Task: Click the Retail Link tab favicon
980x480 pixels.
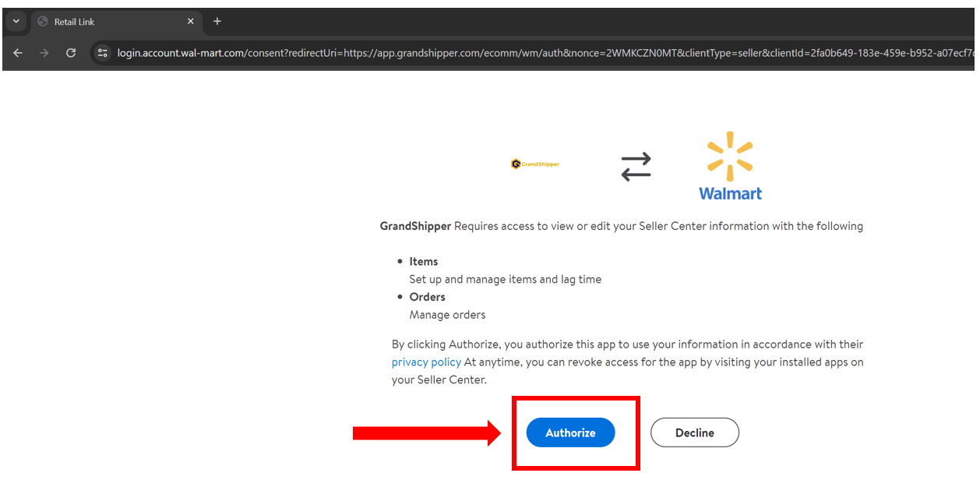Action: pos(44,22)
